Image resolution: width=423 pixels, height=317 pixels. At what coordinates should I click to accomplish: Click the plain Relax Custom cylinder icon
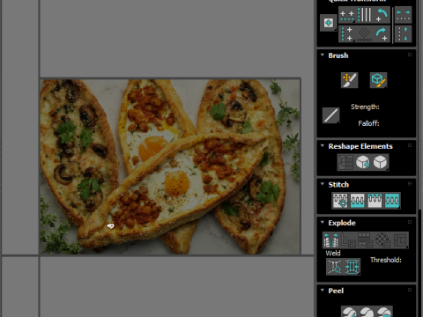pos(381,162)
